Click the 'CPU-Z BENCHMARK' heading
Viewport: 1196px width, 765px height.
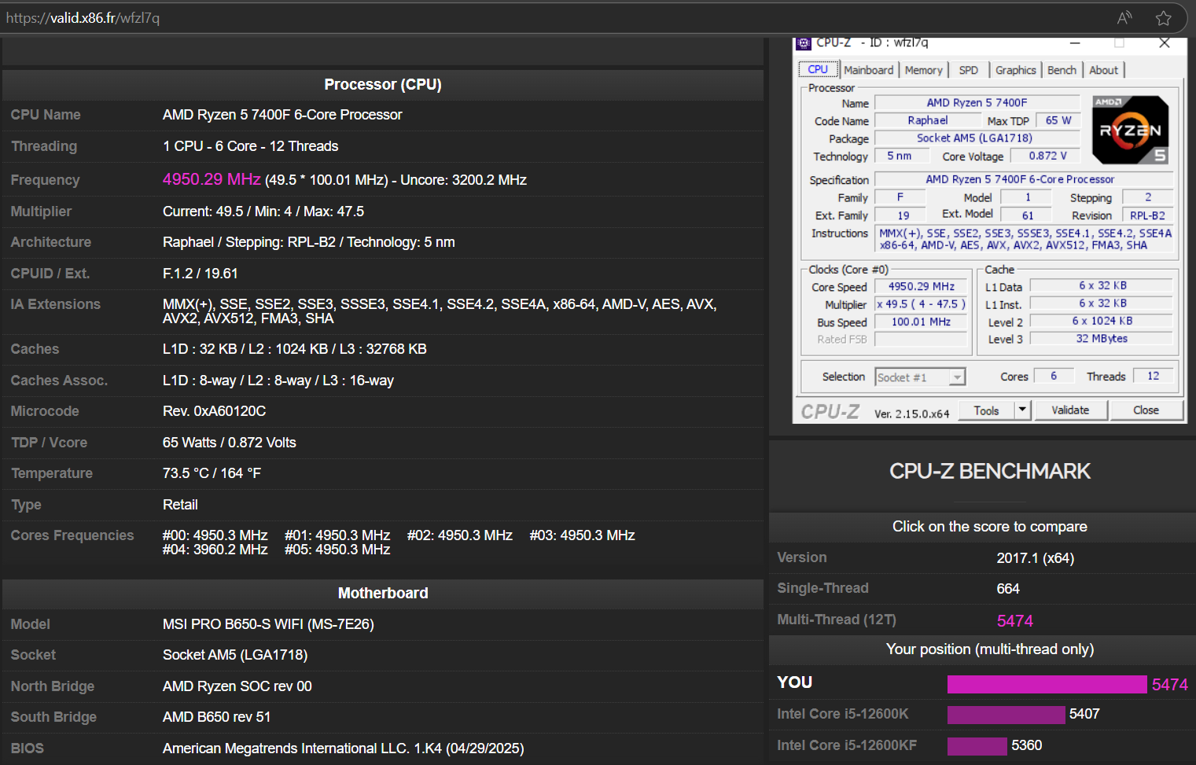point(990,471)
